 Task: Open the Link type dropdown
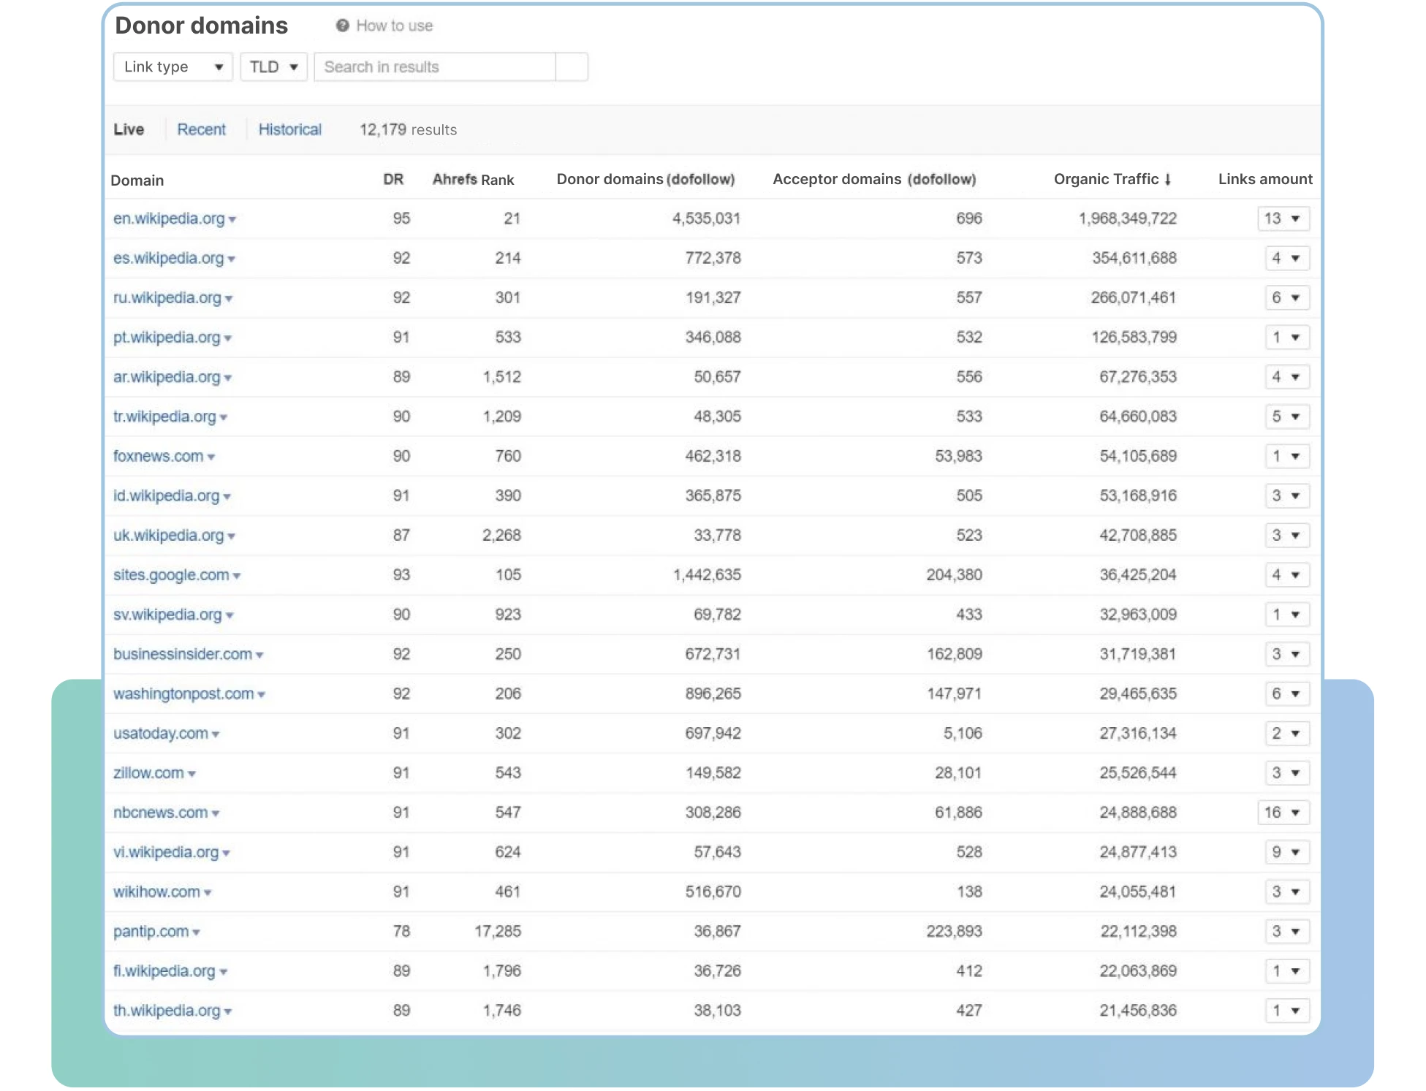click(x=173, y=67)
